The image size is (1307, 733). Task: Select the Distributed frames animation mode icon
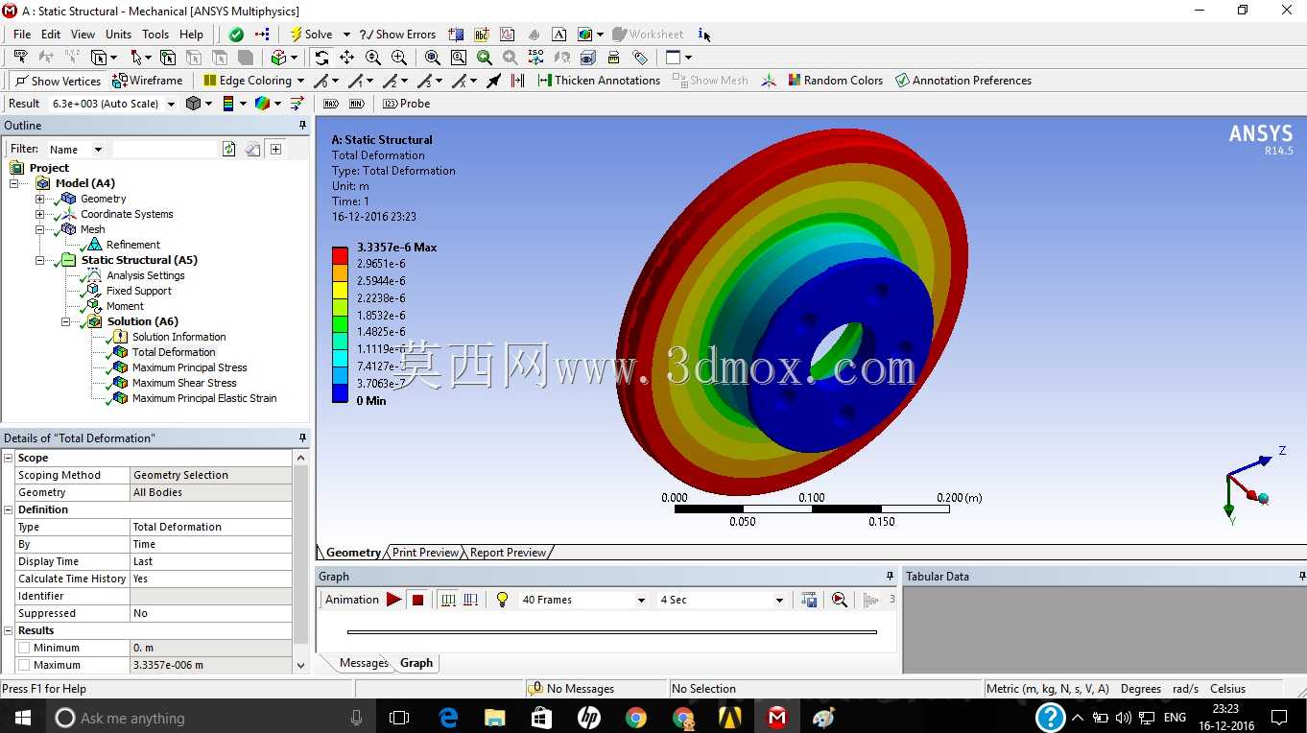[447, 600]
